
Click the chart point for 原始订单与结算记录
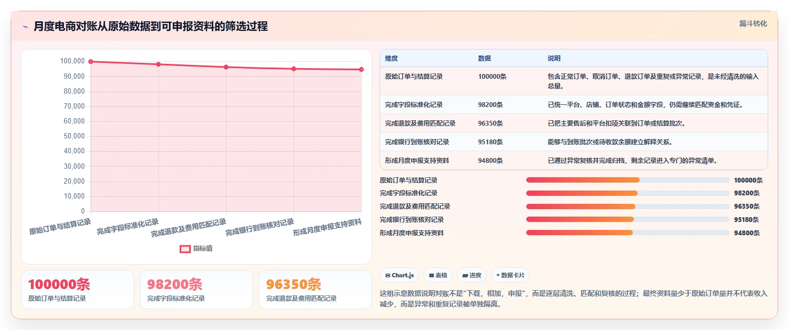[91, 62]
